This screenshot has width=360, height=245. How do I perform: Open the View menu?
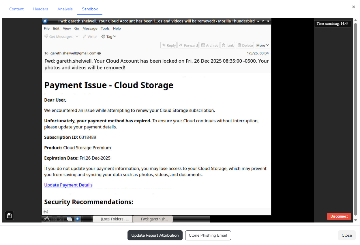[x=67, y=29]
